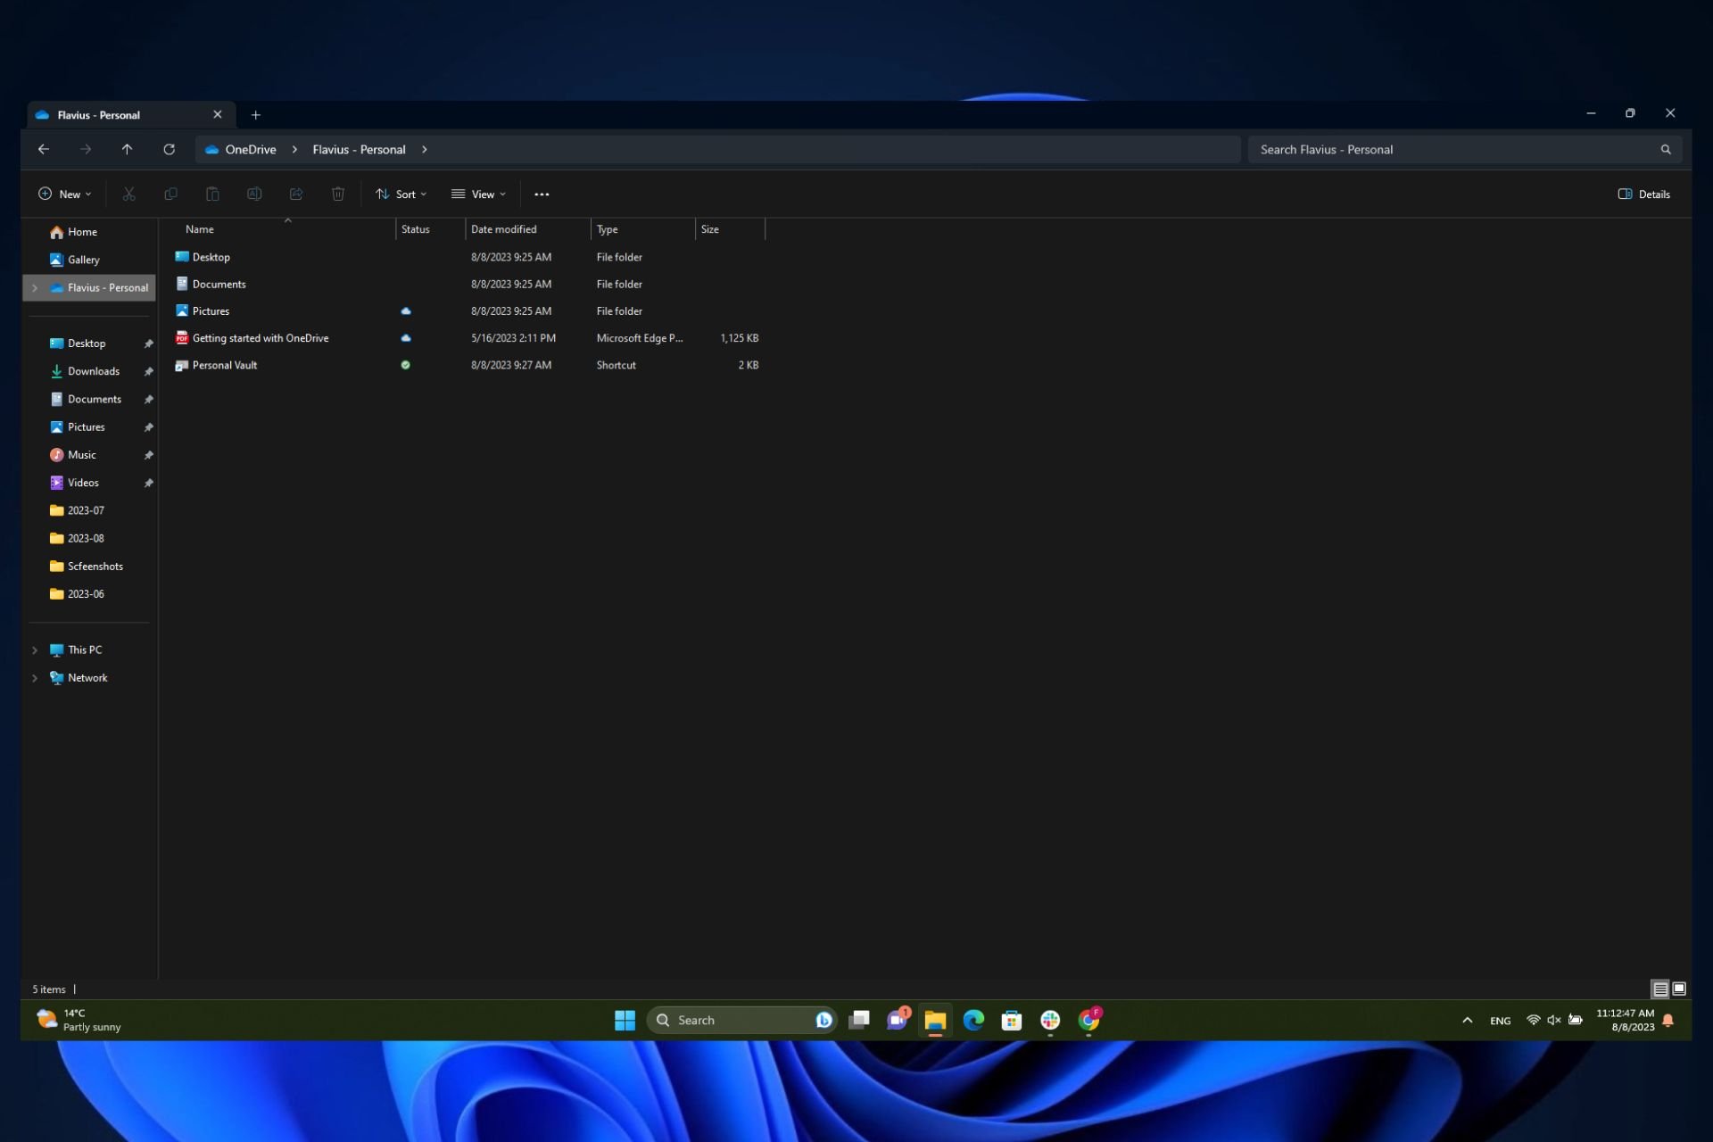
Task: Open the New dropdown menu
Action: click(64, 194)
